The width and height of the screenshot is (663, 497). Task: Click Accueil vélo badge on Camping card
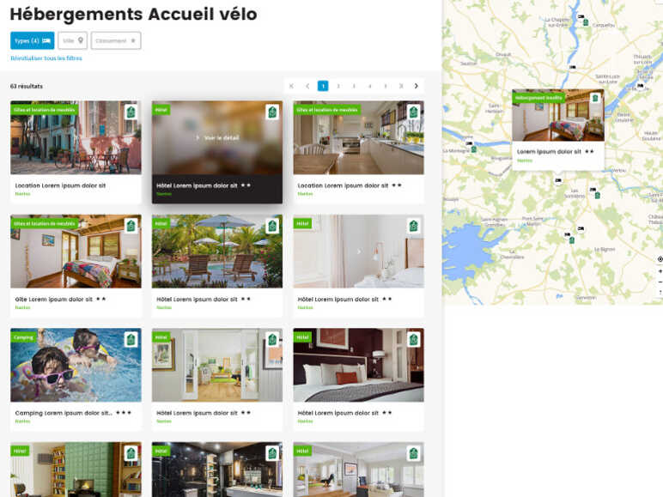click(x=131, y=339)
